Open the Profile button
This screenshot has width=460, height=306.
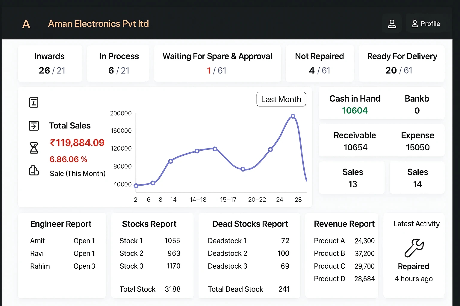coord(426,24)
